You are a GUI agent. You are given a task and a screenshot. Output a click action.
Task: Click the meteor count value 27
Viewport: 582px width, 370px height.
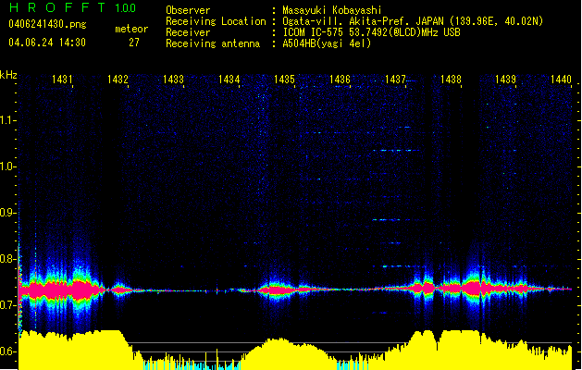(134, 43)
